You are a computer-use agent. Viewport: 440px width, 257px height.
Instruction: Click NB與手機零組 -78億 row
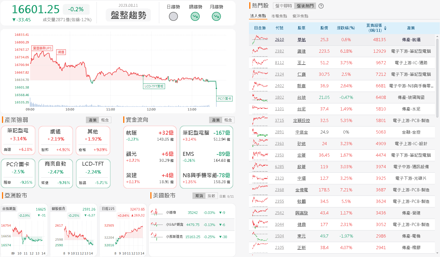[206, 178]
